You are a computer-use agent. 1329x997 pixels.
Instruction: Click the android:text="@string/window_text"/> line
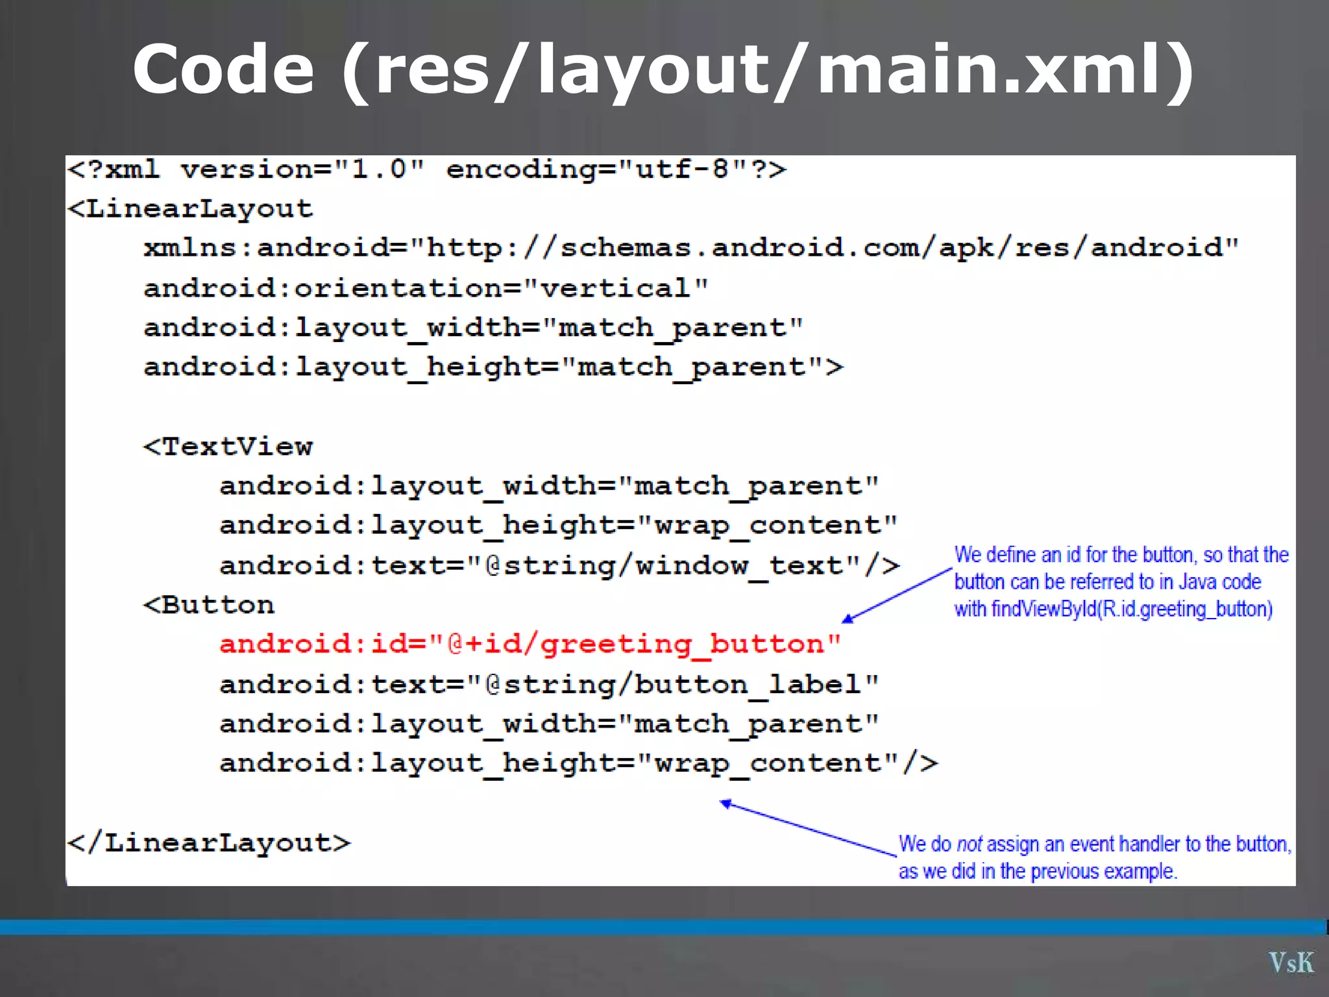(559, 566)
